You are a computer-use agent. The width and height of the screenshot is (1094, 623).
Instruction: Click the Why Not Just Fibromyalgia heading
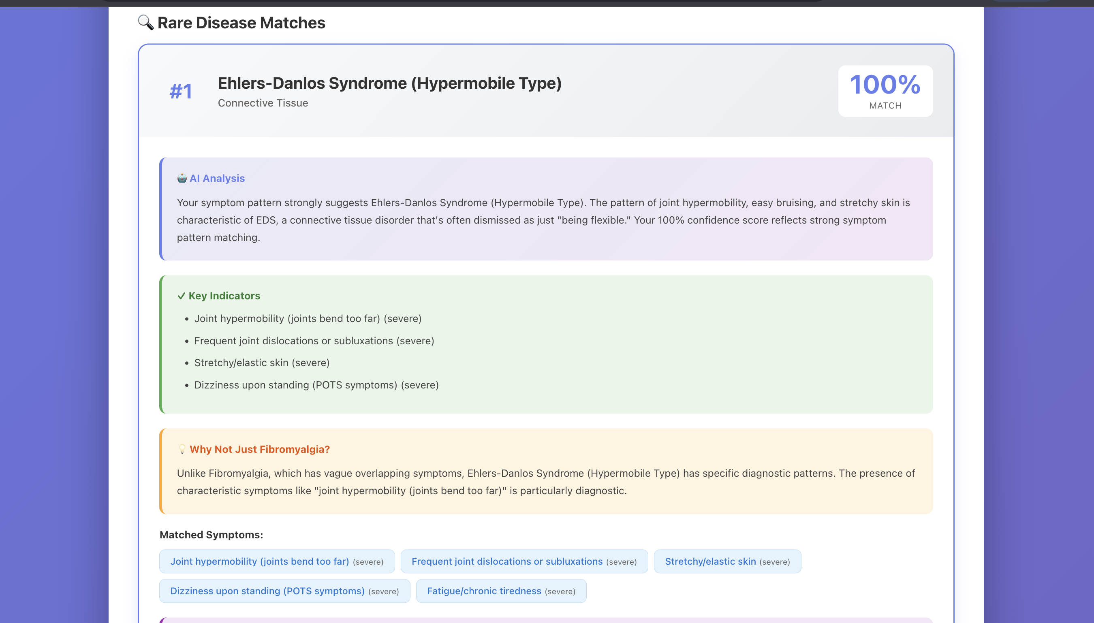point(259,449)
